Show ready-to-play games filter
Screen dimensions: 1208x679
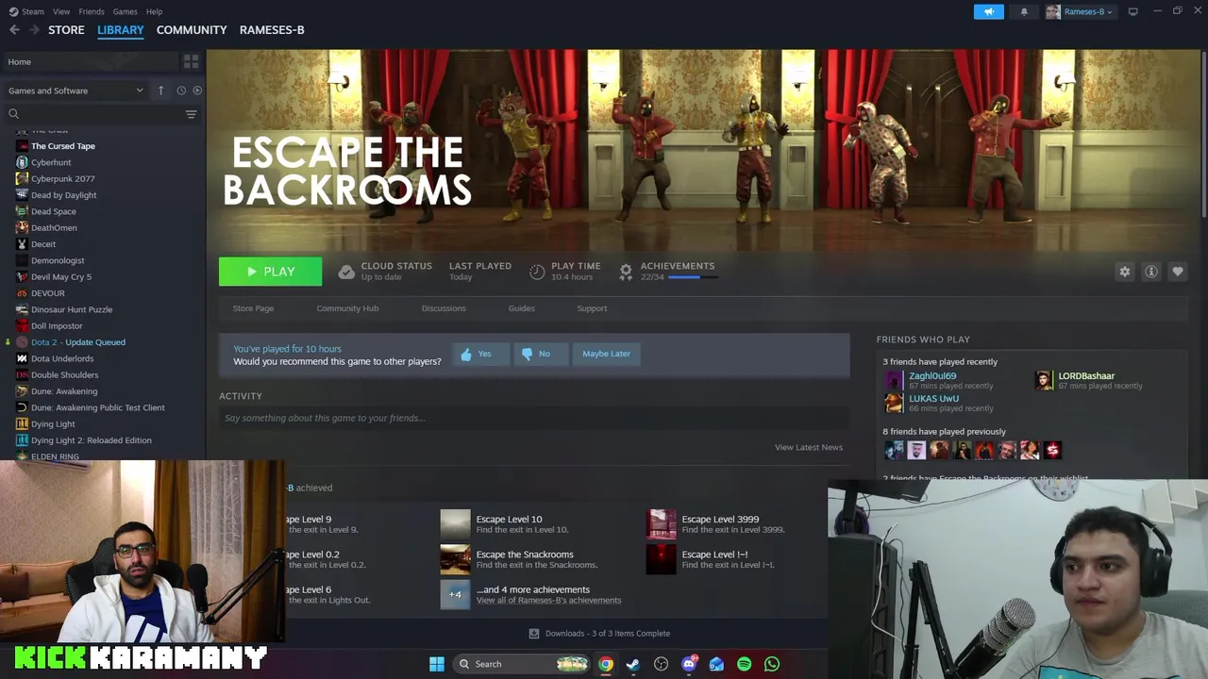pyautogui.click(x=197, y=91)
